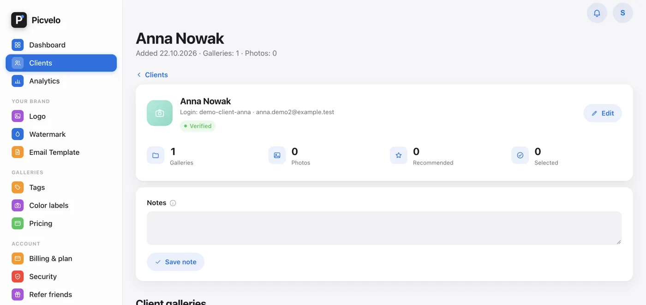Click the Photos image icon
The width and height of the screenshot is (646, 305).
(x=277, y=155)
